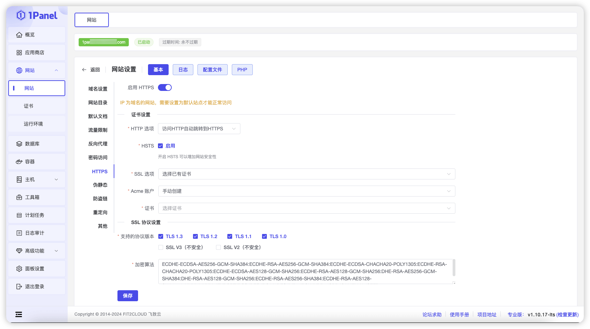This screenshot has width=590, height=329.
Task: Click inside the 加密算法 cipher text area
Action: [306, 271]
